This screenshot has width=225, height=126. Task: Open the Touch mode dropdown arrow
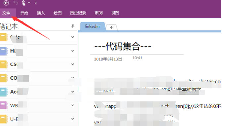29,3
